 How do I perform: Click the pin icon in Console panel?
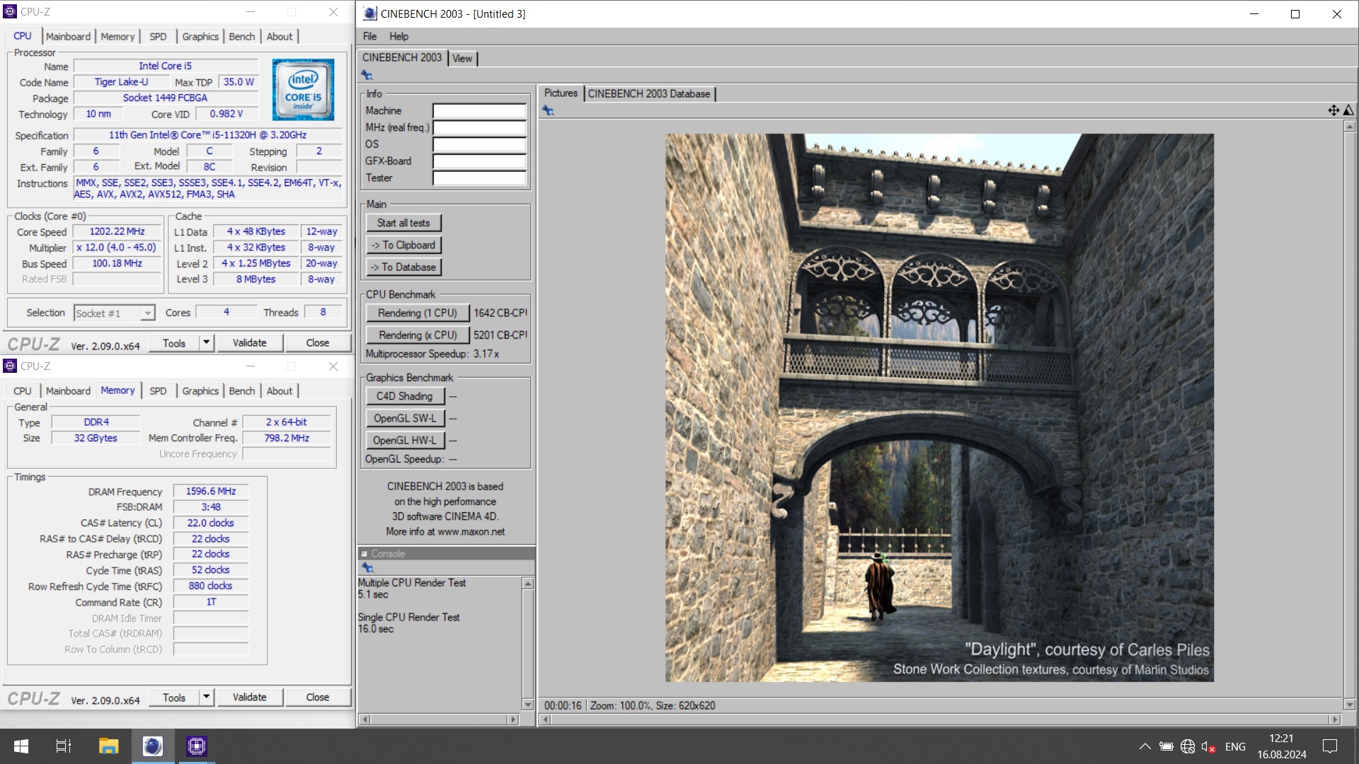[x=367, y=567]
